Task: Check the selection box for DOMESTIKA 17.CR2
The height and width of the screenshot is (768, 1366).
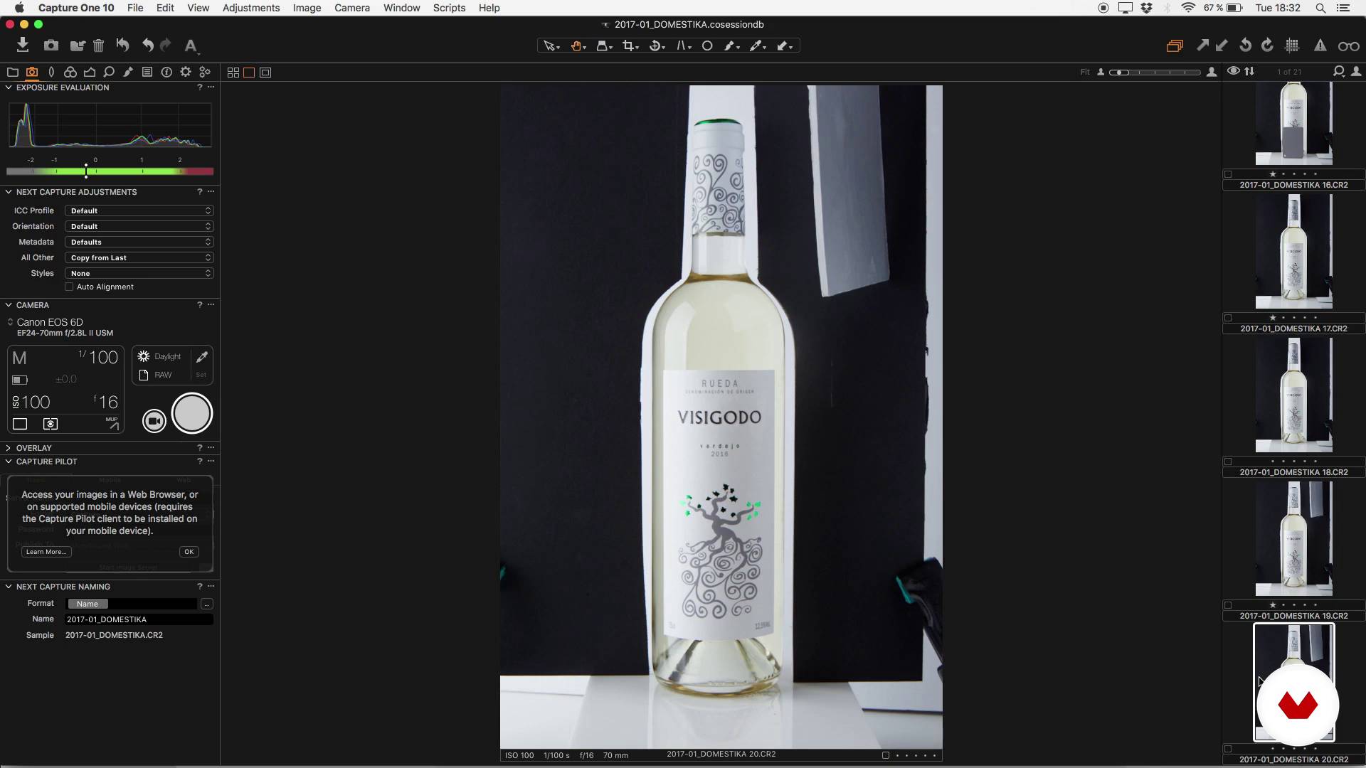Action: 1228,318
